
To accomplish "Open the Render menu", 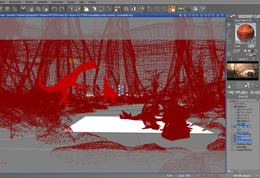I will (x=29, y=2).
